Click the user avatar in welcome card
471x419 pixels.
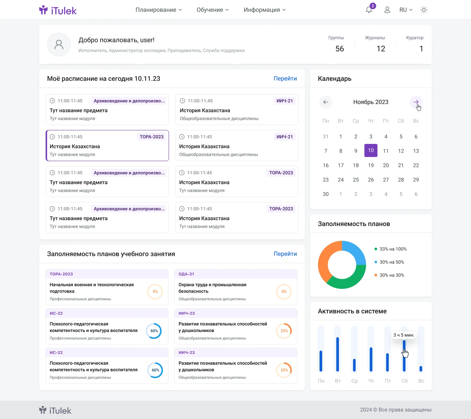point(59,44)
